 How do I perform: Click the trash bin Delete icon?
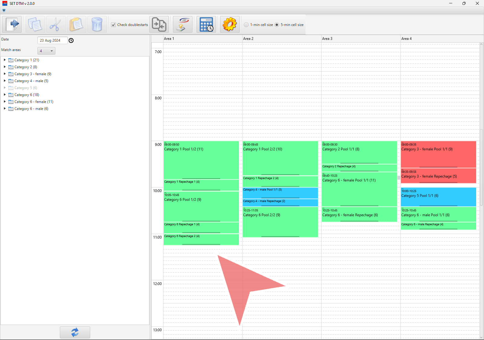[x=97, y=24]
